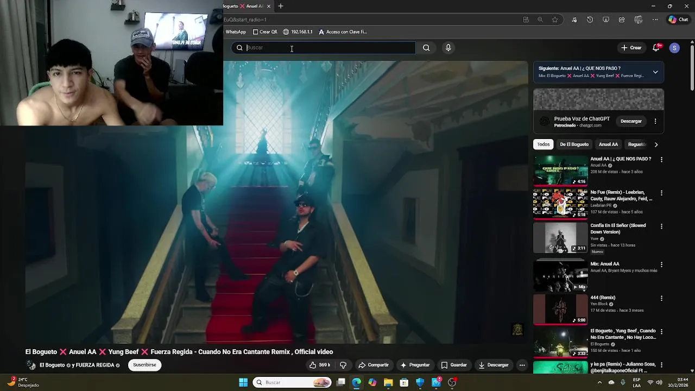Viewport: 695px width, 391px height.
Task: Show hidden system tray icons chevron
Action: click(599, 382)
